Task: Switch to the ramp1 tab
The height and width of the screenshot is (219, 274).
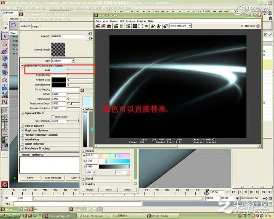Action: coord(35,27)
